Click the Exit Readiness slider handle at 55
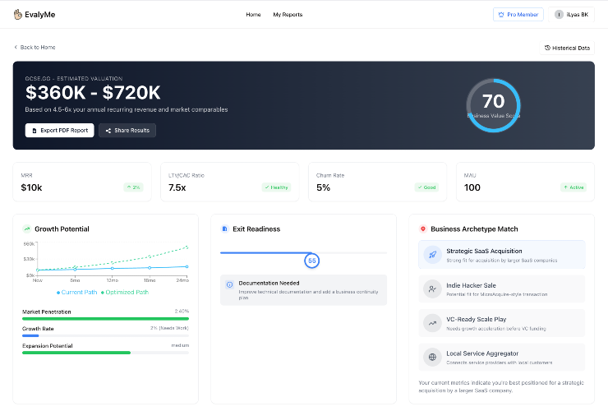Image resolution: width=608 pixels, height=411 pixels. pyautogui.click(x=311, y=261)
